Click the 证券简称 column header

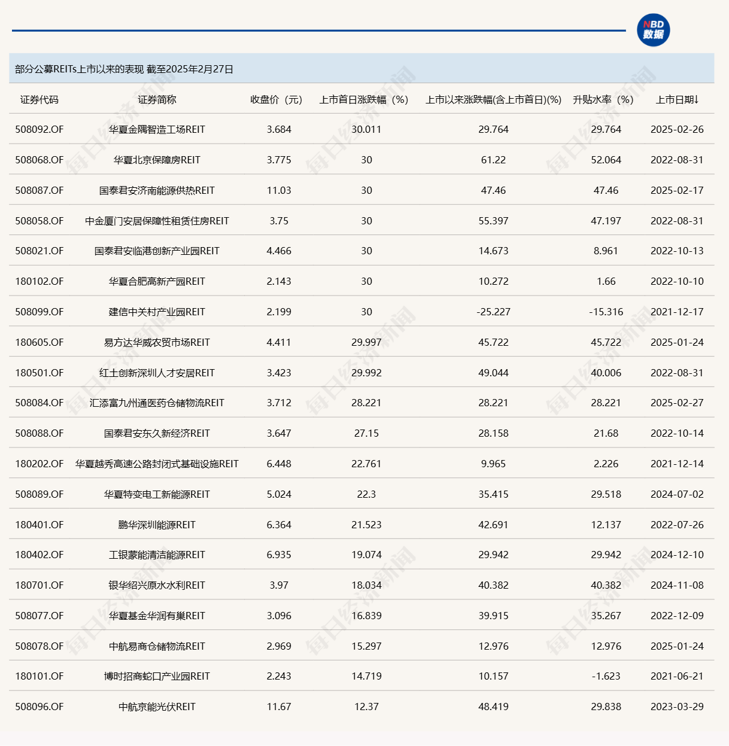[x=157, y=100]
